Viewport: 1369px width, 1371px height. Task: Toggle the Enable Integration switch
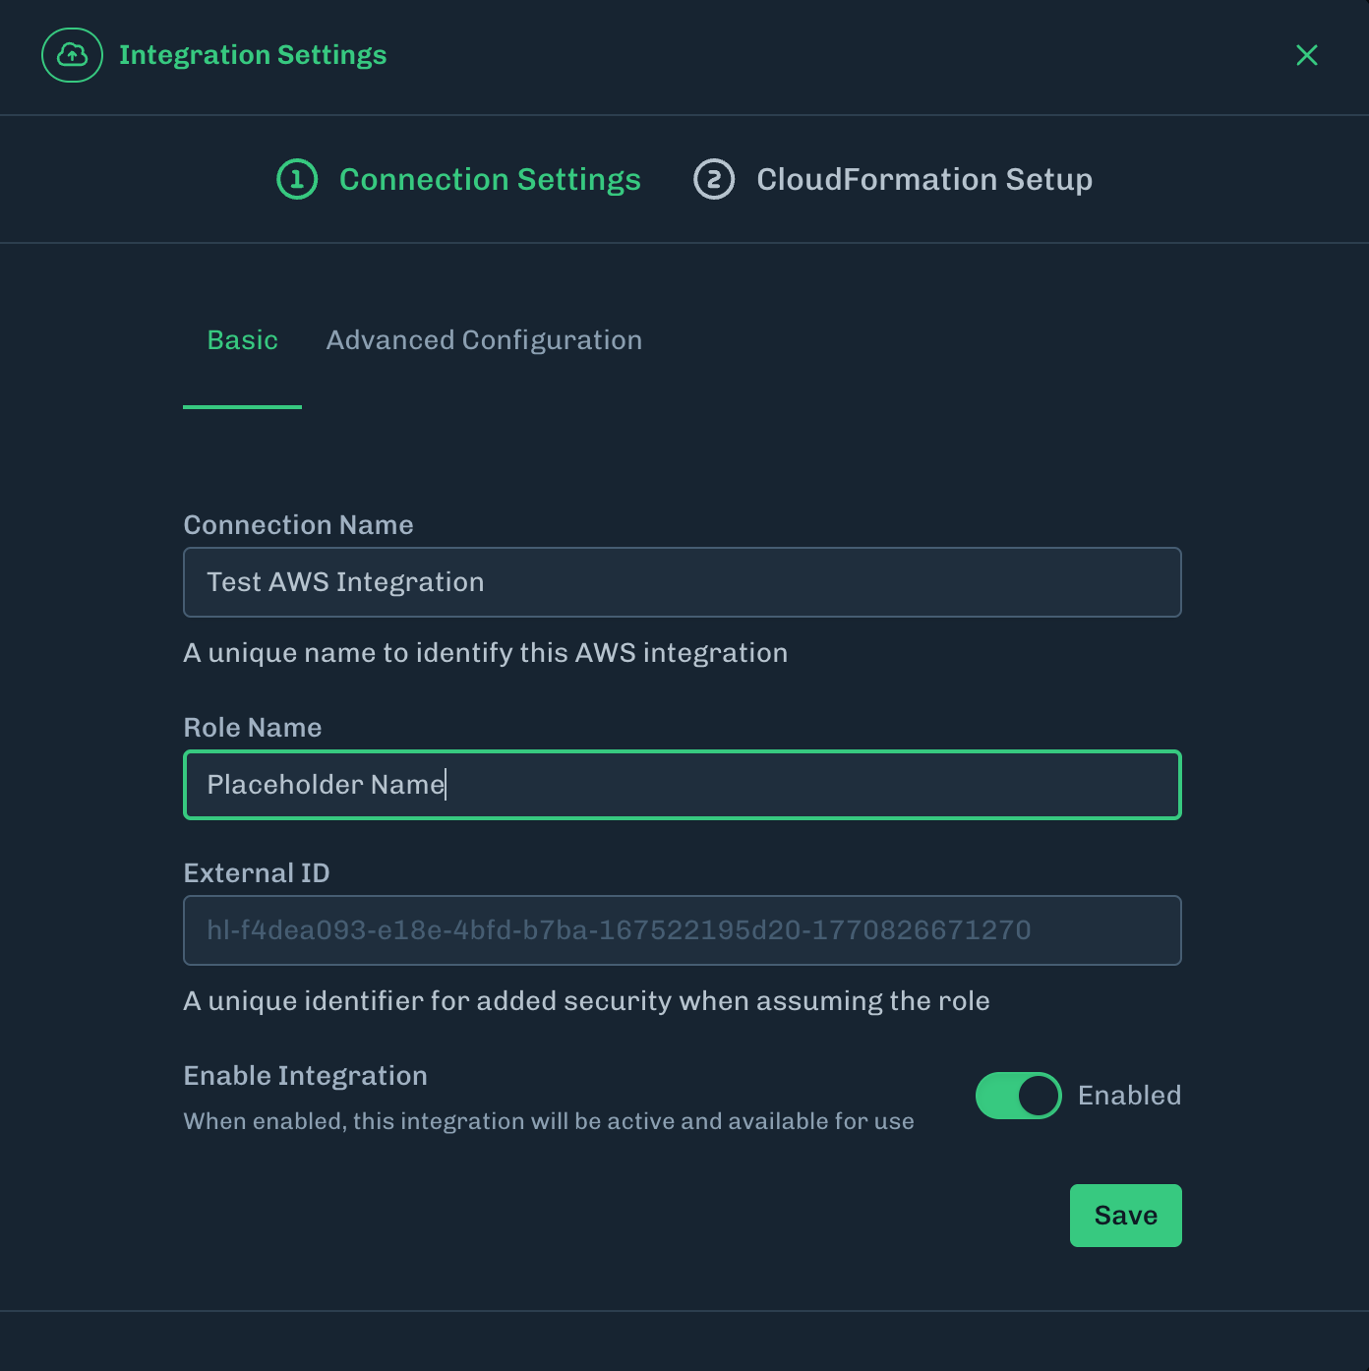[1018, 1096]
